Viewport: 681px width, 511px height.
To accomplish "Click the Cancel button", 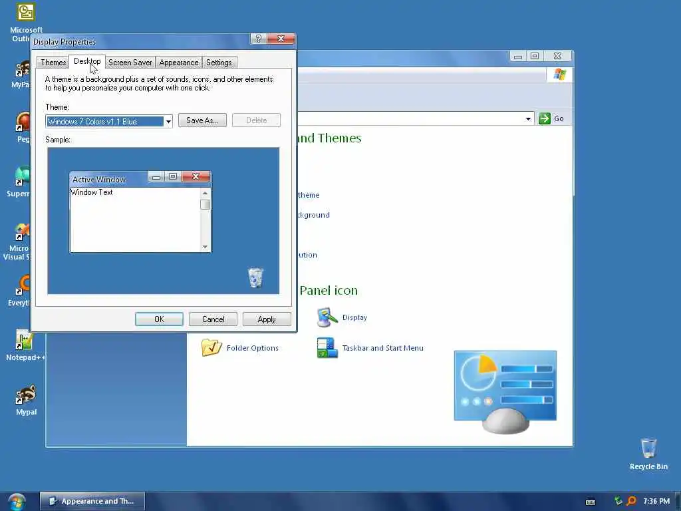I will click(213, 319).
